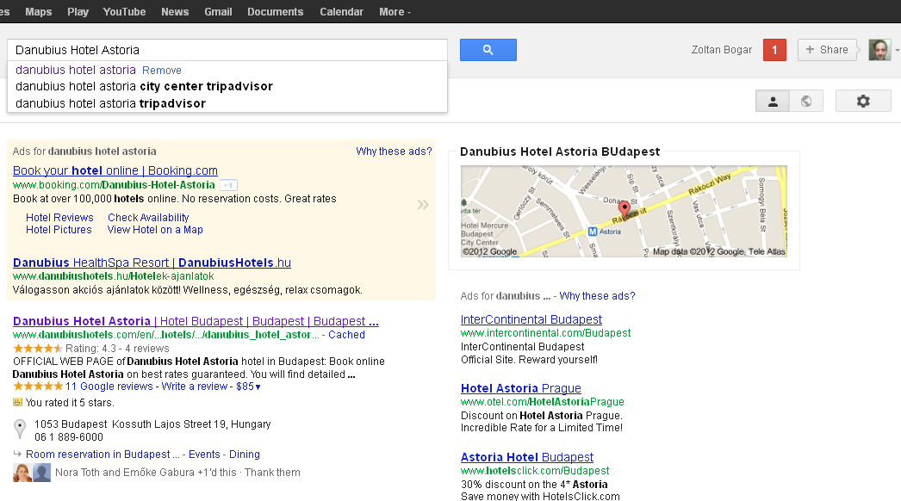The image size is (901, 501).
Task: Select suggestion 'danubius hotel astoria tripadvisor'
Action: (227, 103)
